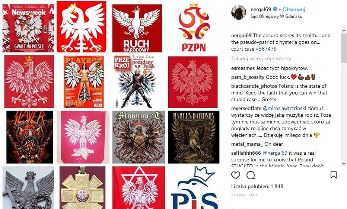Click the 2 GODZ. TEMU timestamp
347x209 pixels.
[x=244, y=195]
